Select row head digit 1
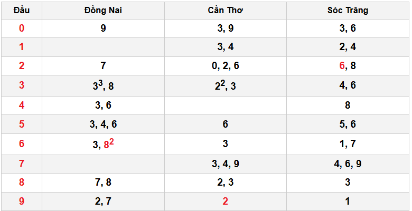 click(x=22, y=46)
